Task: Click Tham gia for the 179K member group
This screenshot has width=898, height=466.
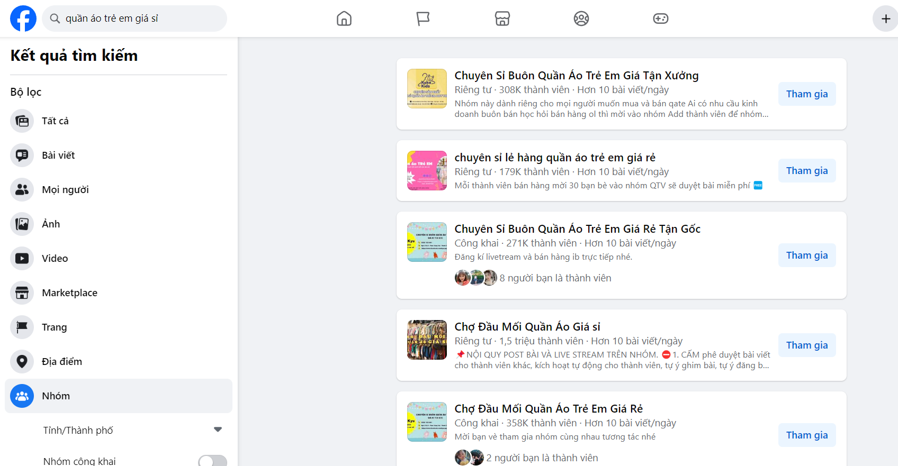Action: click(x=806, y=170)
